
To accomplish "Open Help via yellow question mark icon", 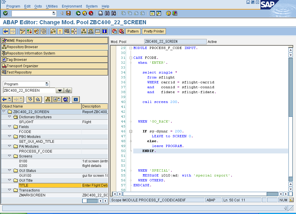I will point(169,13).
